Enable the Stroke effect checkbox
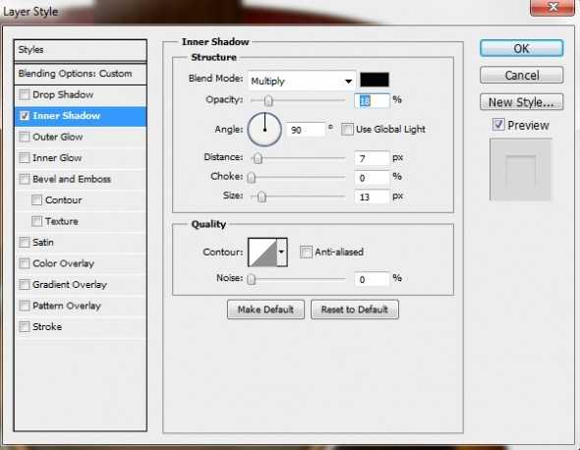This screenshot has height=450, width=580. coord(25,326)
